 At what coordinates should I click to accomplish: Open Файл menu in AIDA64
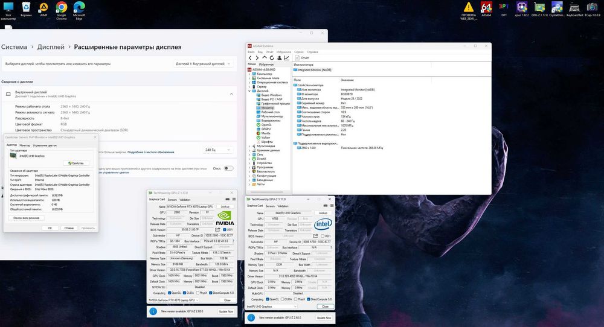pyautogui.click(x=251, y=52)
